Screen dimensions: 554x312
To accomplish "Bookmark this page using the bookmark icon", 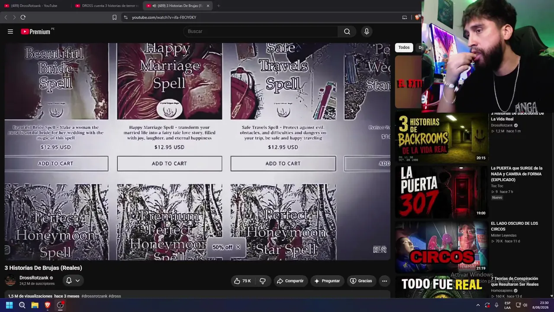I will point(114,17).
